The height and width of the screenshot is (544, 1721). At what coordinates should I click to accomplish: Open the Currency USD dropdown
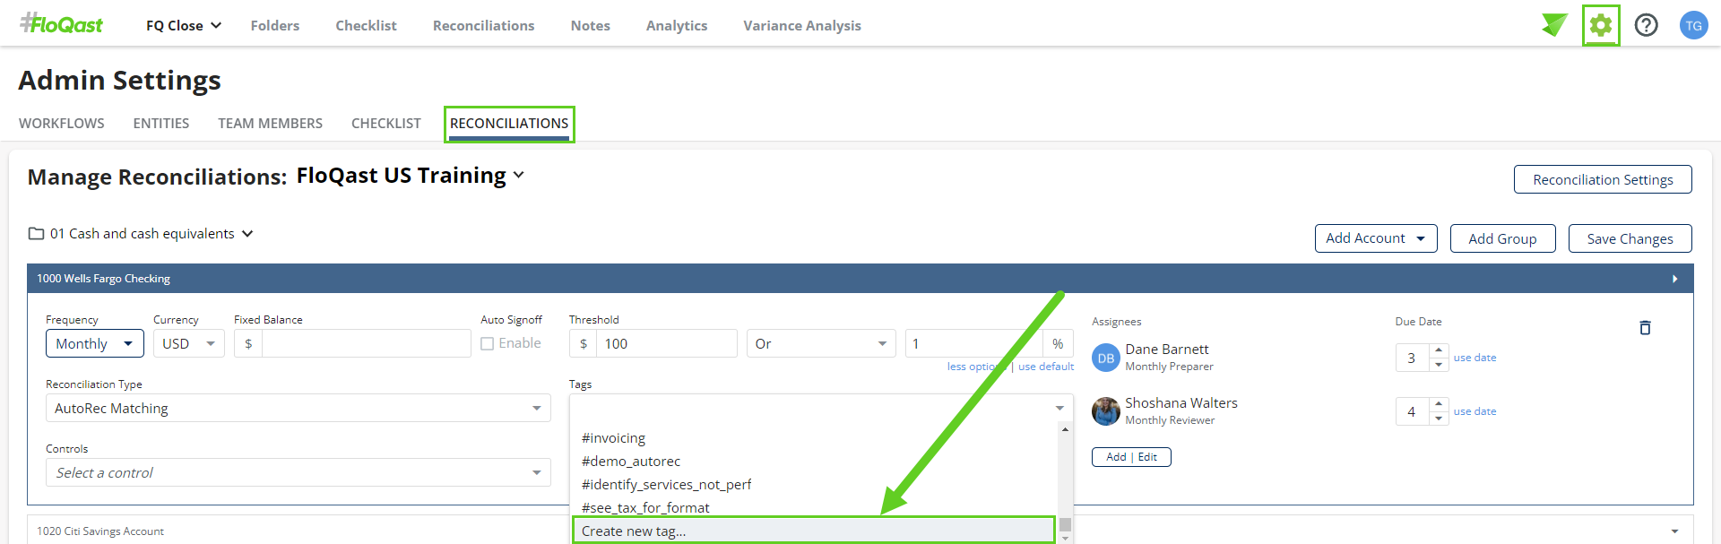[188, 343]
